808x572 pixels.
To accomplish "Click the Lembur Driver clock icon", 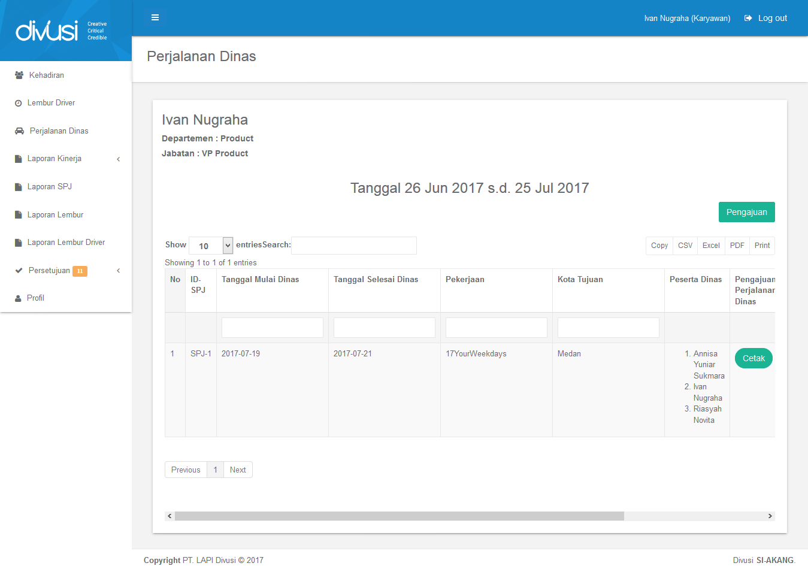I will [x=19, y=103].
